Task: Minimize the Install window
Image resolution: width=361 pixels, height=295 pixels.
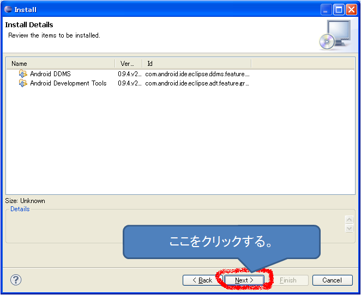Action: (x=326, y=10)
